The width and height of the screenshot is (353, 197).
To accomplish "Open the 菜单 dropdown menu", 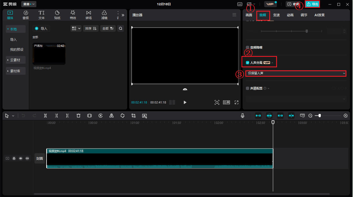I will [x=29, y=4].
